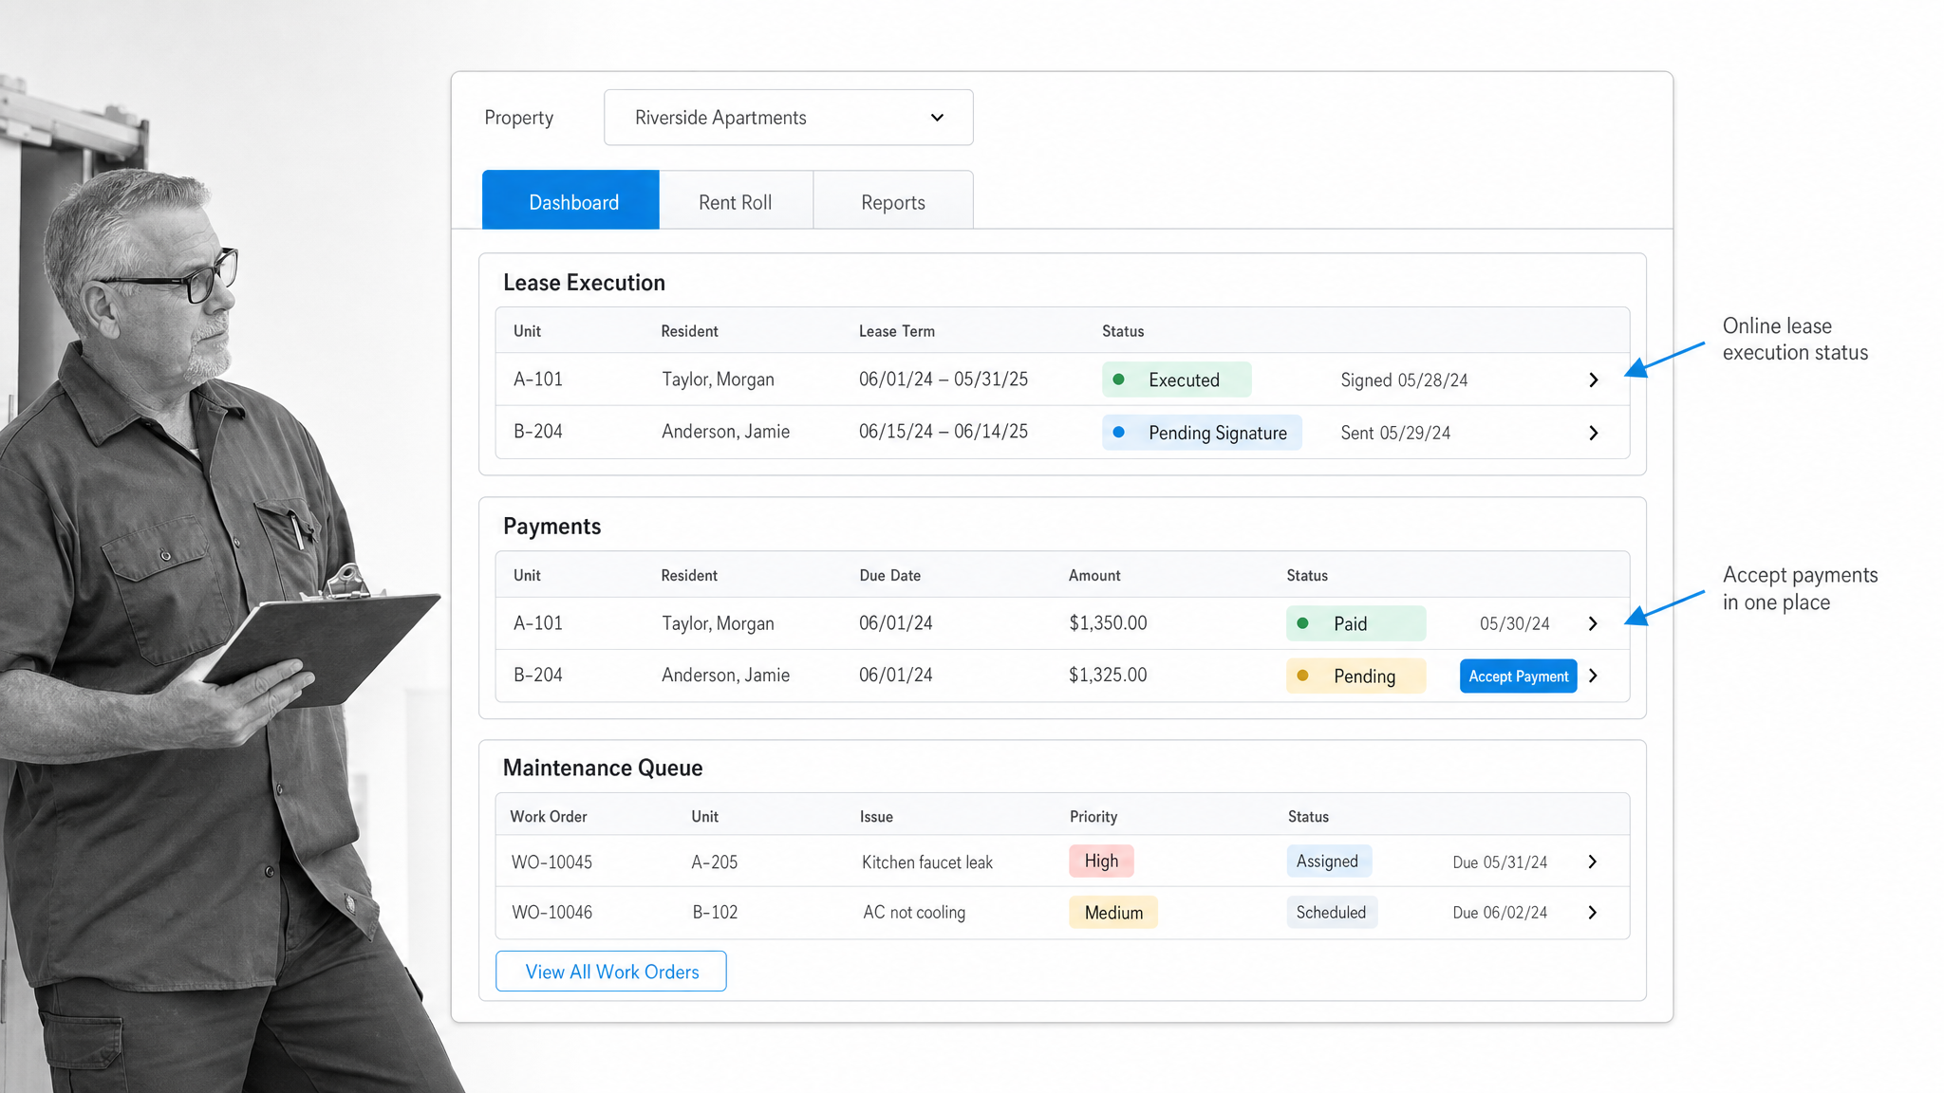Image resolution: width=1944 pixels, height=1093 pixels.
Task: Click Maintenance Queue section heading
Action: tap(603, 768)
